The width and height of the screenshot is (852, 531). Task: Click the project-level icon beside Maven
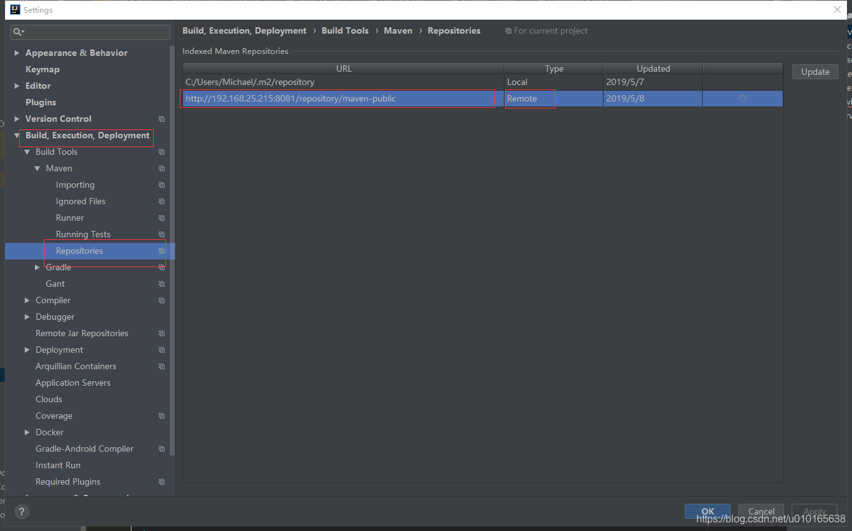coord(161,168)
